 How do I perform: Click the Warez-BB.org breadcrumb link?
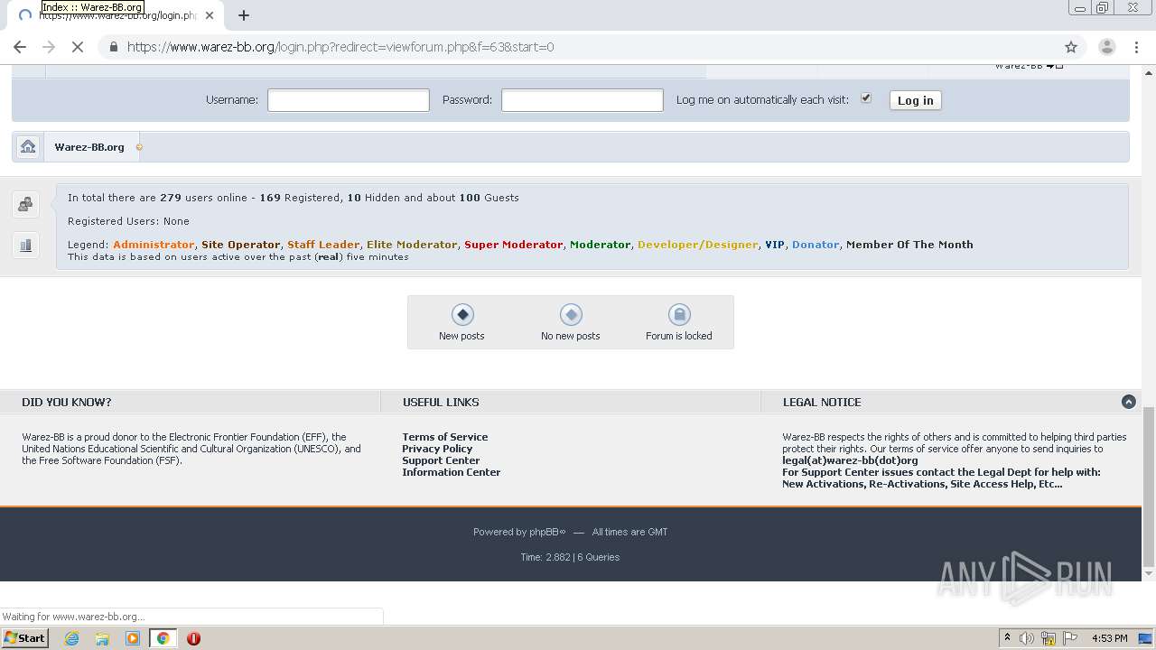click(89, 147)
